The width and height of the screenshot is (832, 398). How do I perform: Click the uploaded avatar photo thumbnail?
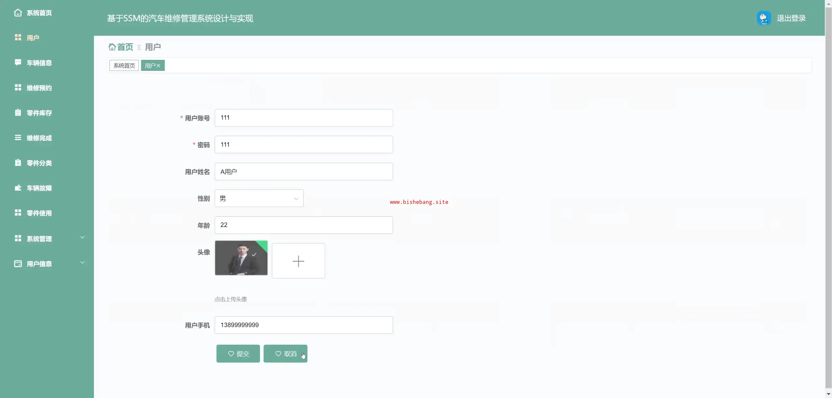(241, 258)
